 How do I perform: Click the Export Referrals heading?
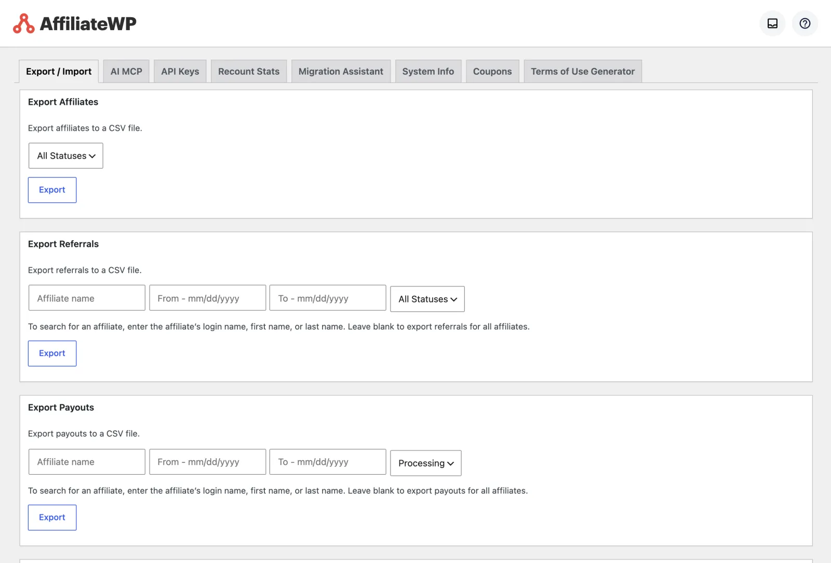pos(63,244)
